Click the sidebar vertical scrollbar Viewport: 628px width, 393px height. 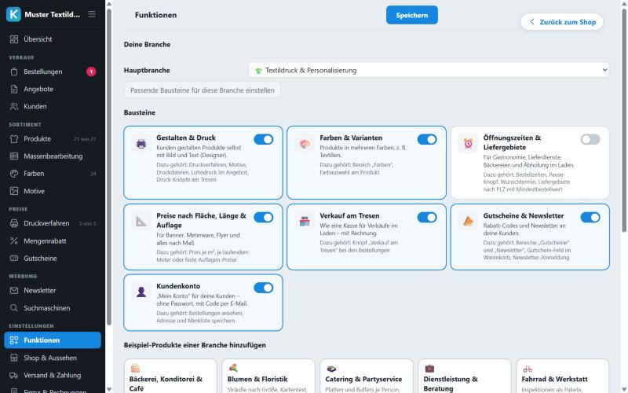tap(109, 167)
